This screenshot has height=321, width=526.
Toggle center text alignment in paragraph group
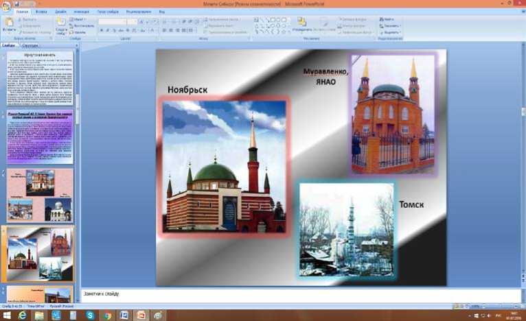click(170, 31)
